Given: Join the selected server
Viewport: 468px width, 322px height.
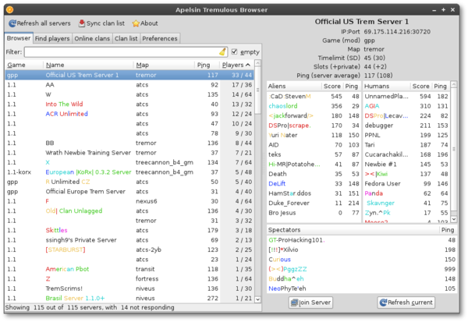Looking at the screenshot, I should 310,303.
